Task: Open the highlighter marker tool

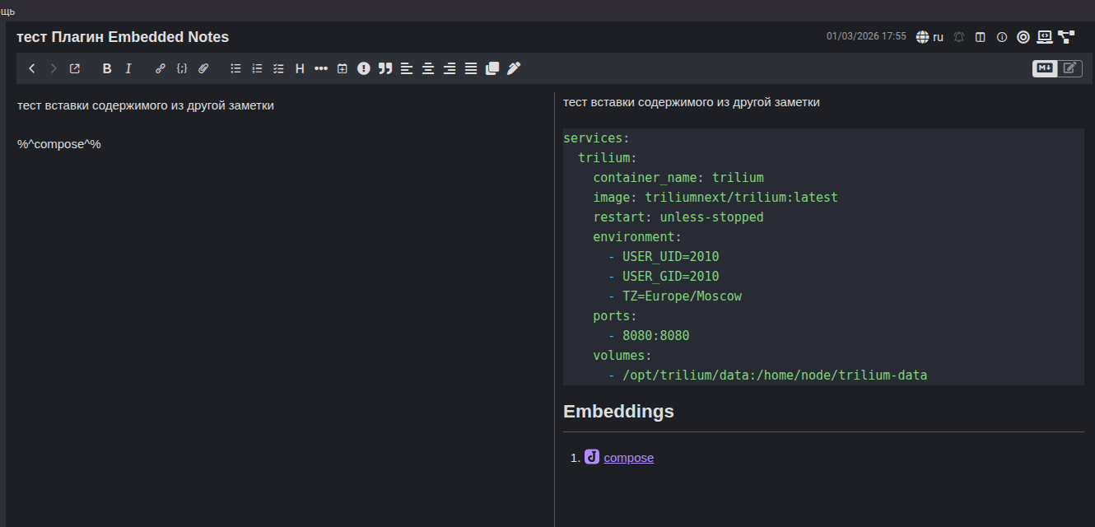Action: click(x=514, y=69)
